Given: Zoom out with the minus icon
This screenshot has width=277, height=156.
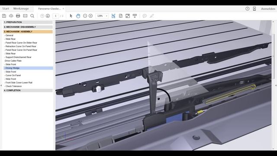Looking at the screenshot, I should coord(85,16).
